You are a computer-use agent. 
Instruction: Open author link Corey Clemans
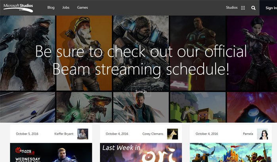point(153,134)
